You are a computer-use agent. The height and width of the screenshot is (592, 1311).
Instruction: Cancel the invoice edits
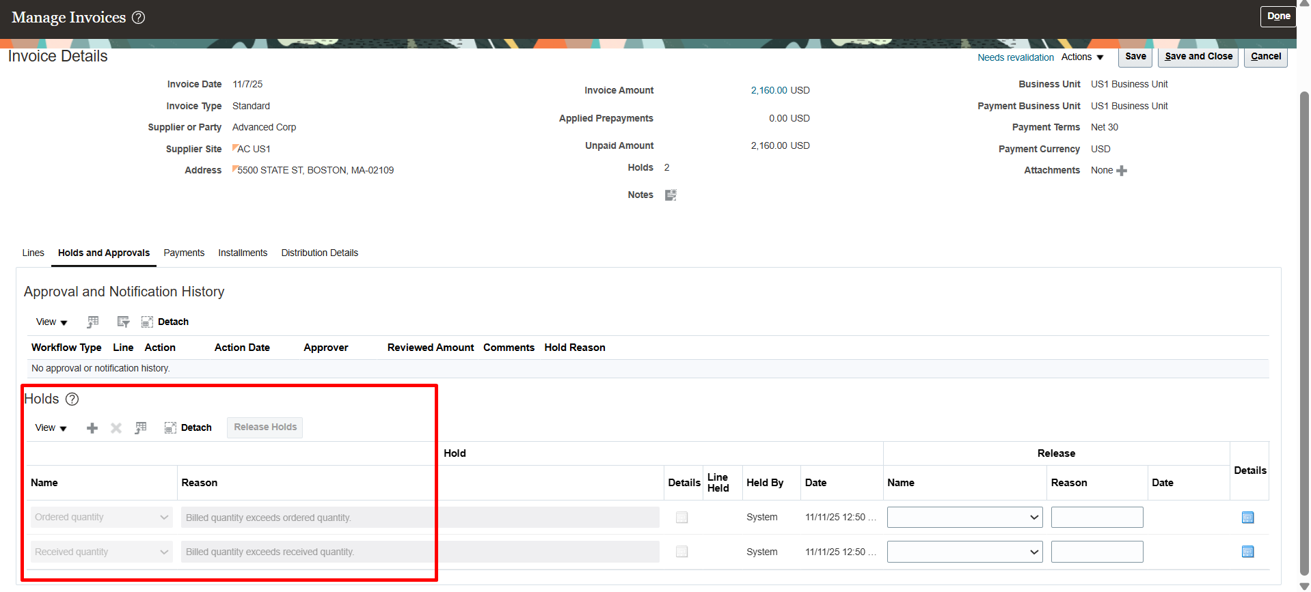[1265, 57]
